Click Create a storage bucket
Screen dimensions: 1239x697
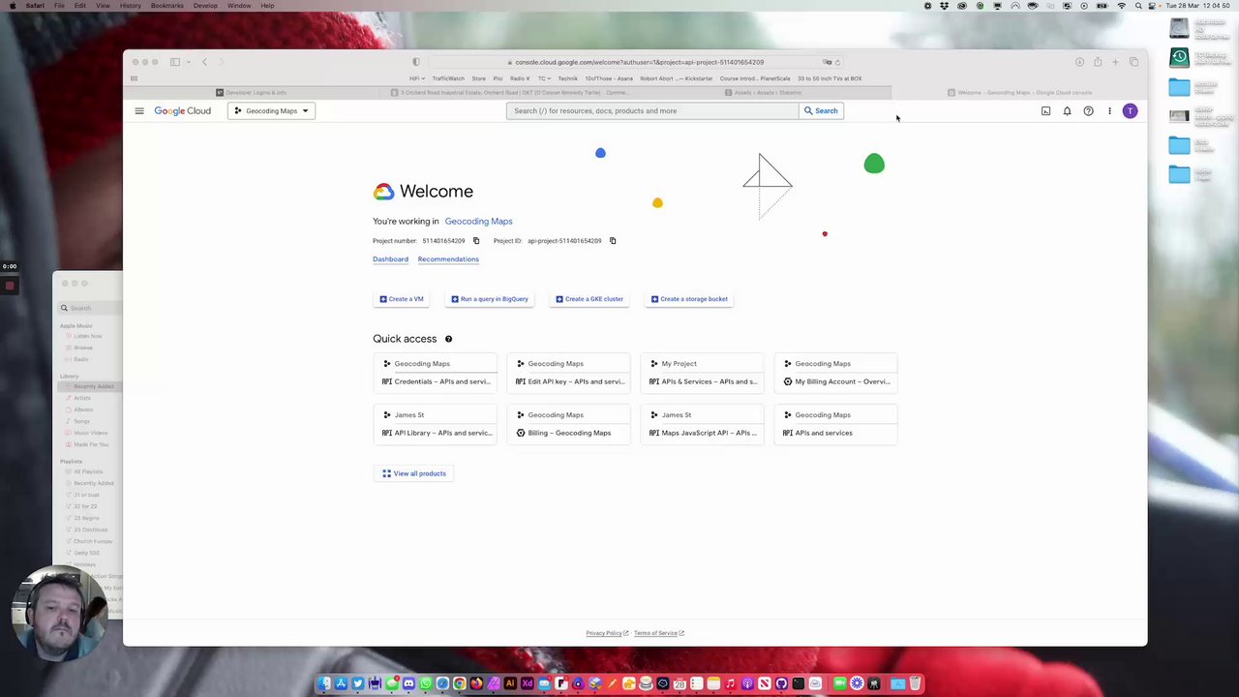click(x=689, y=299)
